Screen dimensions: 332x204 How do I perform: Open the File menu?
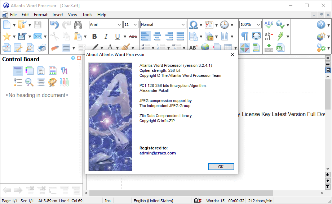coord(13,15)
